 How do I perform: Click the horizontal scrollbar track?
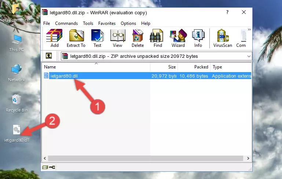(x=146, y=159)
